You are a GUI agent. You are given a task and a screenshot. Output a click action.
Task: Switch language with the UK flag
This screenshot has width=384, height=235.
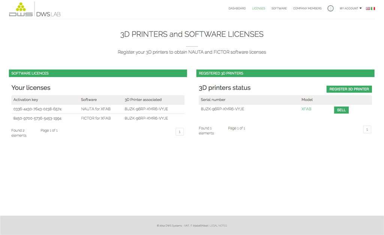pos(368,8)
